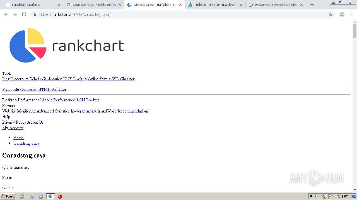
Task: Open the Geolocation link
Action: [x=52, y=79]
